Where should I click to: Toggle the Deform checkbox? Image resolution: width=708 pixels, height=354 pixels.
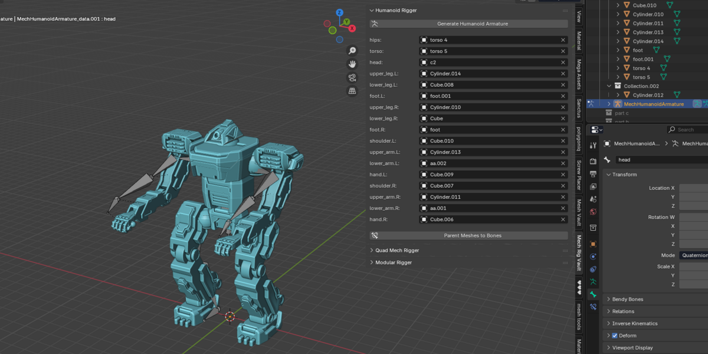coord(615,336)
